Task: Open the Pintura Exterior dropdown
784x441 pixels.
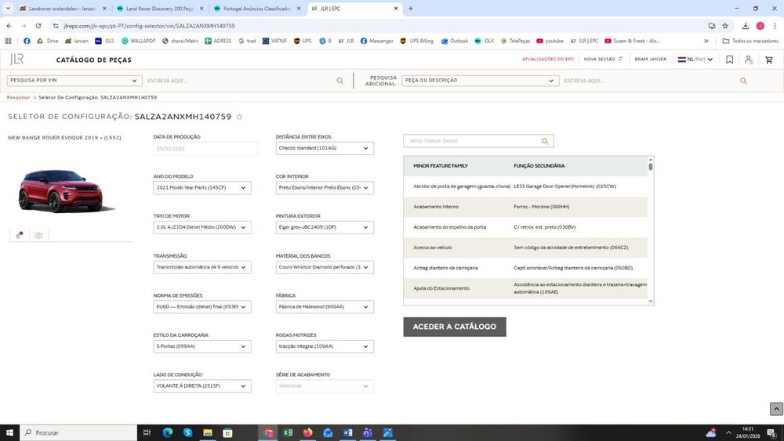Action: pos(325,227)
